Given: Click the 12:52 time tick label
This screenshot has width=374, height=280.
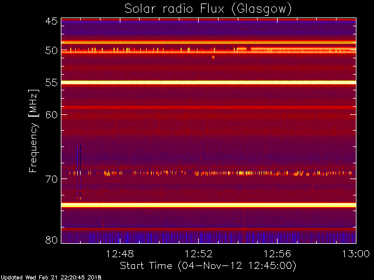Looking at the screenshot, I should pyautogui.click(x=199, y=254).
